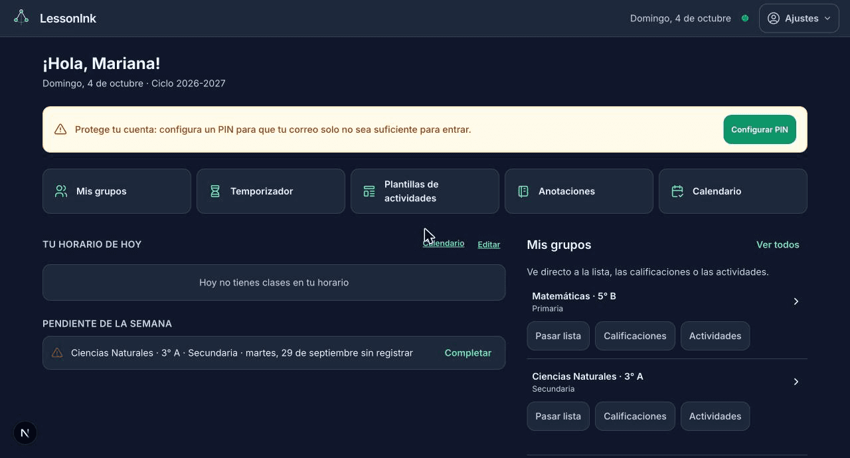Click the Editar link for the schedule
This screenshot has height=458, width=850.
pyautogui.click(x=489, y=244)
